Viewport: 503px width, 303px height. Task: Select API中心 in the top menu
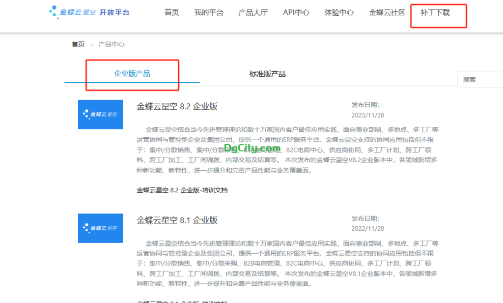click(x=296, y=13)
